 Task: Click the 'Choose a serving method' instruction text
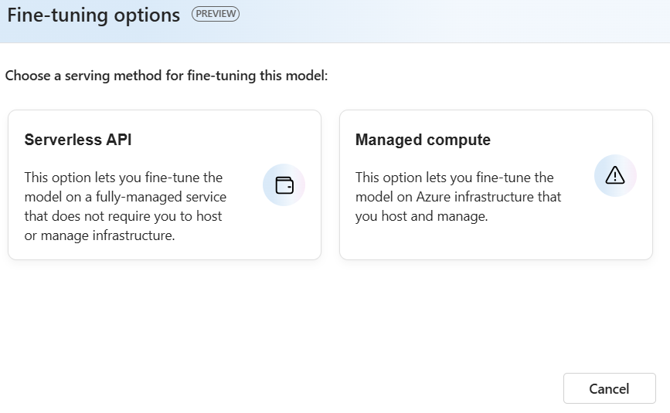click(167, 77)
